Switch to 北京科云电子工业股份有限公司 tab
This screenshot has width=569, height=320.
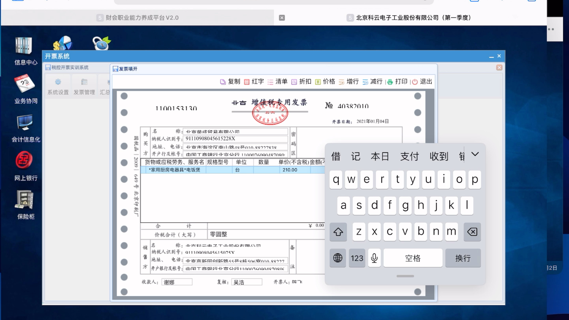coord(409,18)
